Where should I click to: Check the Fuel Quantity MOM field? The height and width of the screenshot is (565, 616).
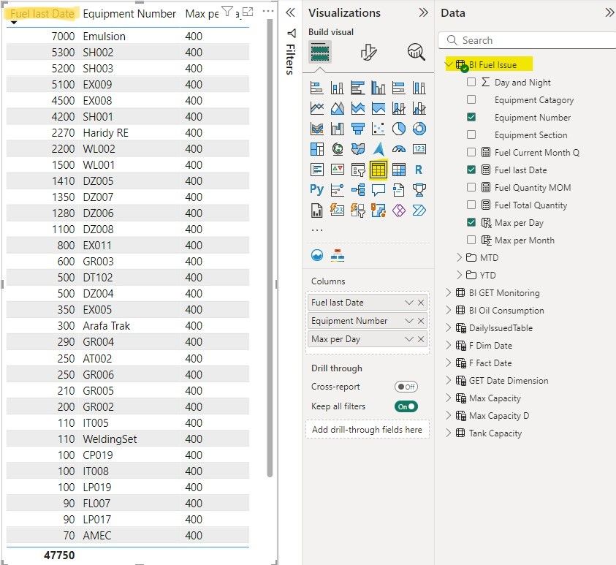click(471, 187)
